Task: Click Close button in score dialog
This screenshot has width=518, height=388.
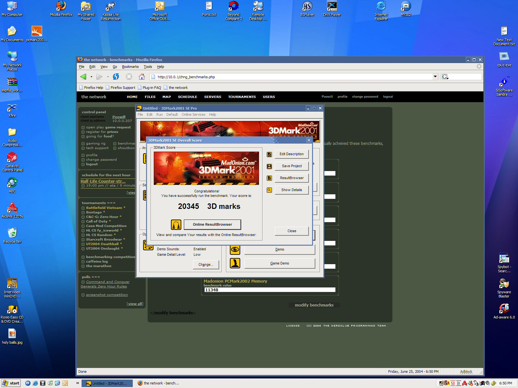Action: point(292,231)
